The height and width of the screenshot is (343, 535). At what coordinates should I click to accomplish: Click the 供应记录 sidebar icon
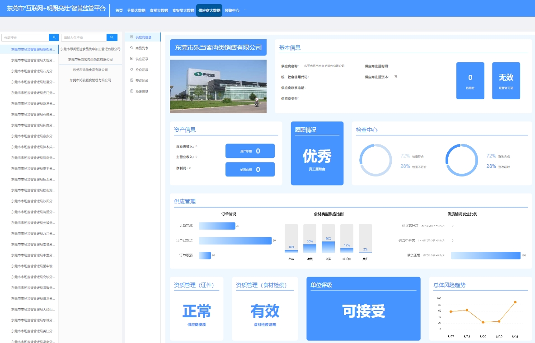coord(131,59)
